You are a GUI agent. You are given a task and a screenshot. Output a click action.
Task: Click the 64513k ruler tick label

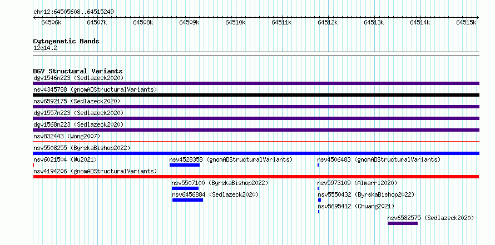point(374,22)
